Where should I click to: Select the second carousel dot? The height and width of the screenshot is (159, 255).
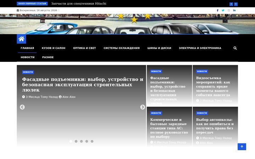(x=76, y=141)
